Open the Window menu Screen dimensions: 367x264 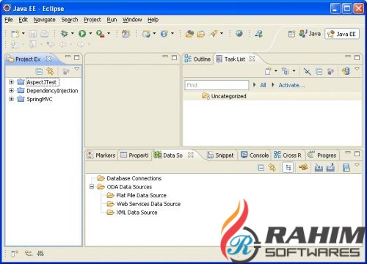coord(132,20)
